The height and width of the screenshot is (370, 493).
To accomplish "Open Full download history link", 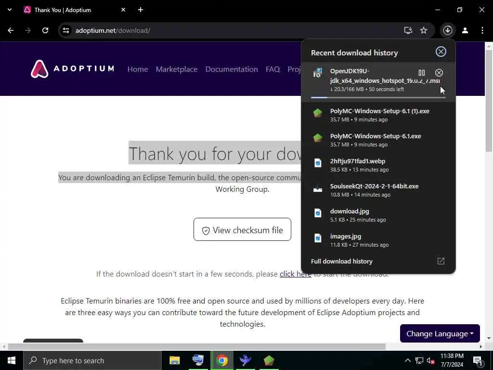I will tap(342, 261).
